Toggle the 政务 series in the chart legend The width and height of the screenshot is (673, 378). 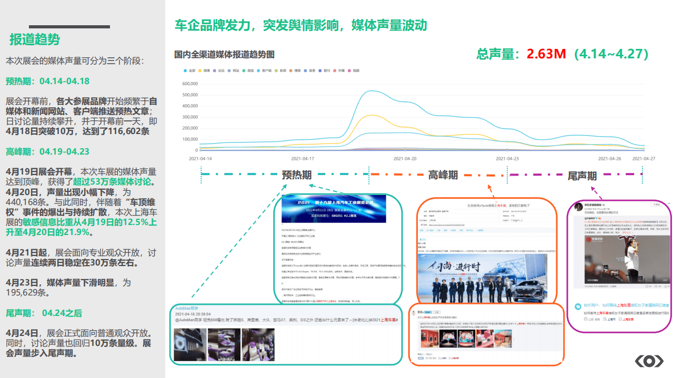(x=305, y=70)
